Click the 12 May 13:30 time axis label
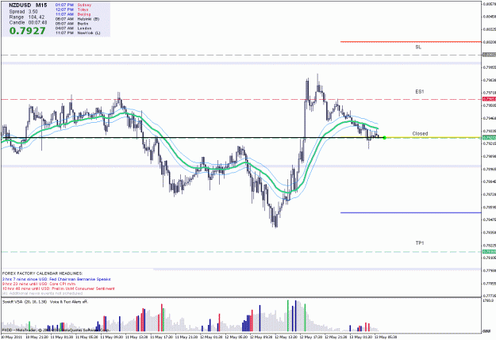The image size is (496, 340). pos(286,337)
